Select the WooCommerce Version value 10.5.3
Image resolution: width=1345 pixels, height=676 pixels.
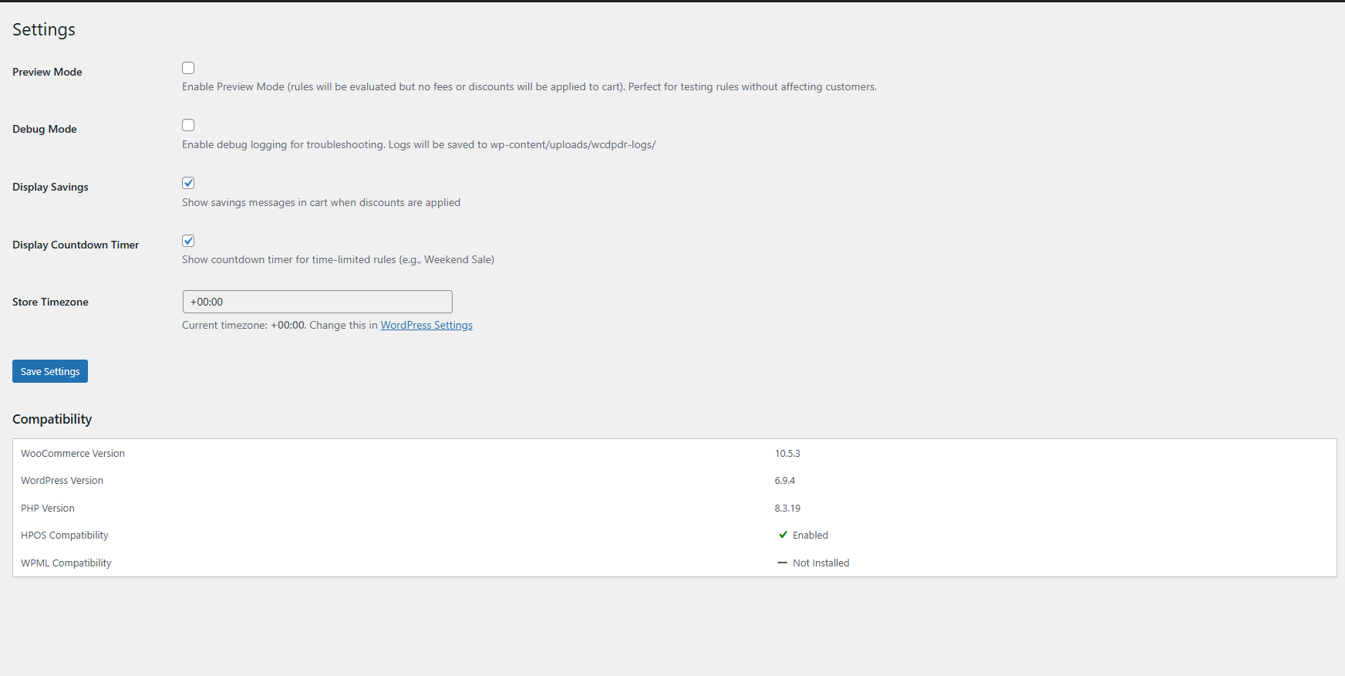[787, 453]
